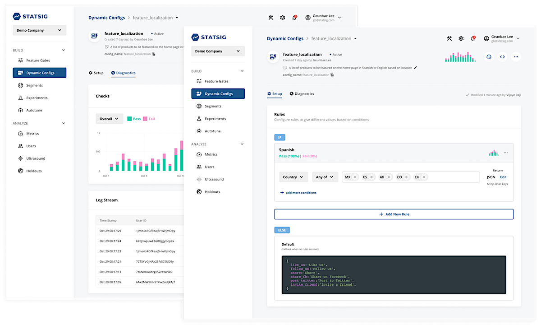This screenshot has height=325, width=541.
Task: Open settings gear in the front window header
Action: [461, 38]
